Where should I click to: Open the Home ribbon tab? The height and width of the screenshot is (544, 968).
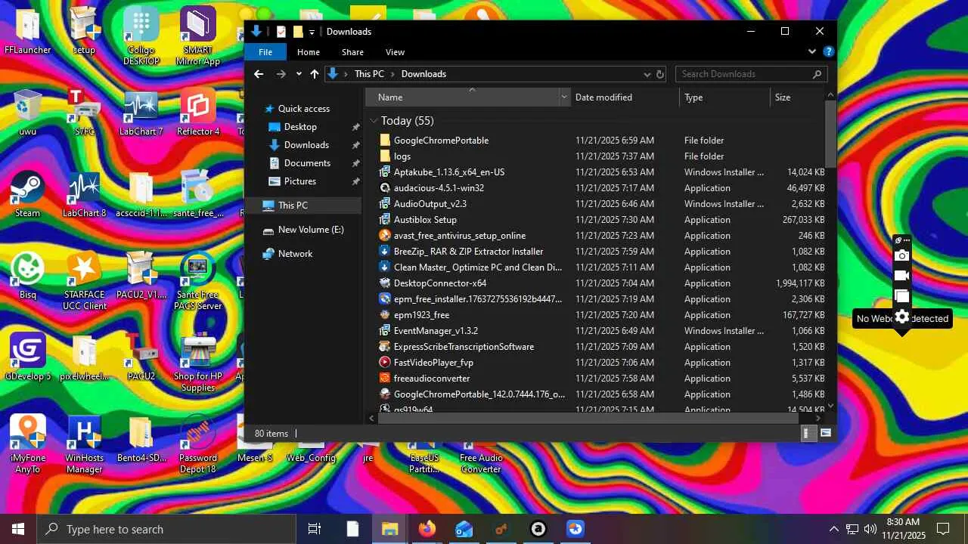point(309,52)
